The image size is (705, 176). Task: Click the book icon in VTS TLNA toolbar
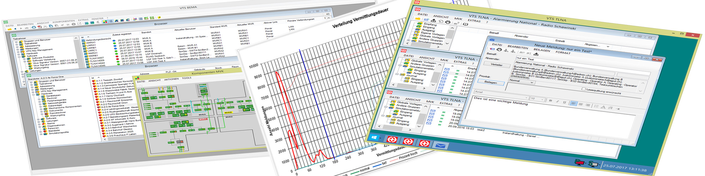pyautogui.click(x=465, y=24)
